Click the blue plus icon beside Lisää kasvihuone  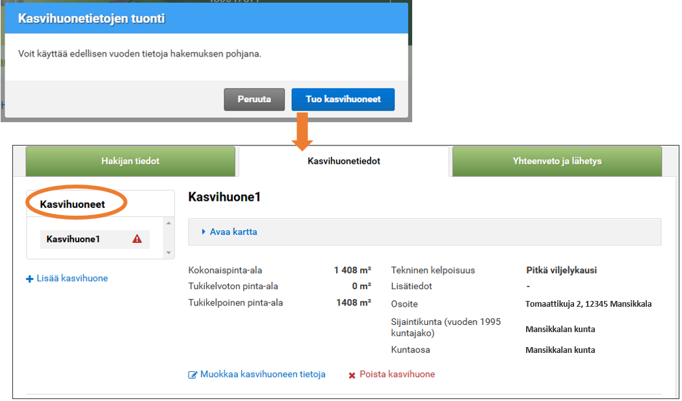pos(29,278)
